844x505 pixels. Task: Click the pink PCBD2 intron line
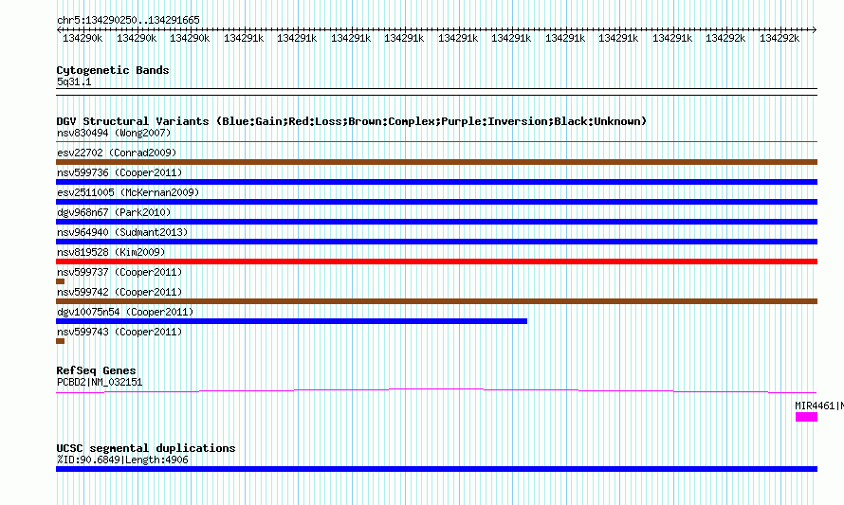tap(436, 390)
